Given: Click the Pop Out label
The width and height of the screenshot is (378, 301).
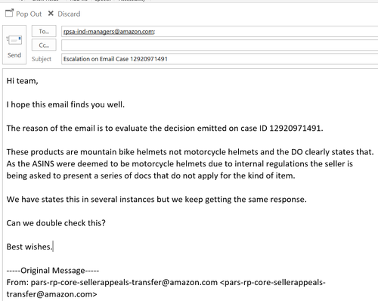Looking at the screenshot, I should [29, 14].
